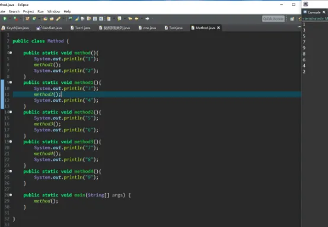This screenshot has width=328, height=227.
Task: Click the pencil Search icon in toolbar
Action: pos(58,18)
